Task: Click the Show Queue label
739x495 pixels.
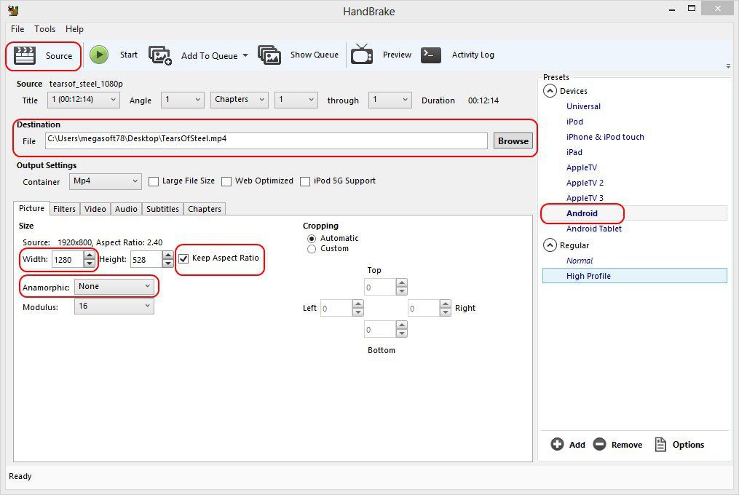Action: point(315,55)
